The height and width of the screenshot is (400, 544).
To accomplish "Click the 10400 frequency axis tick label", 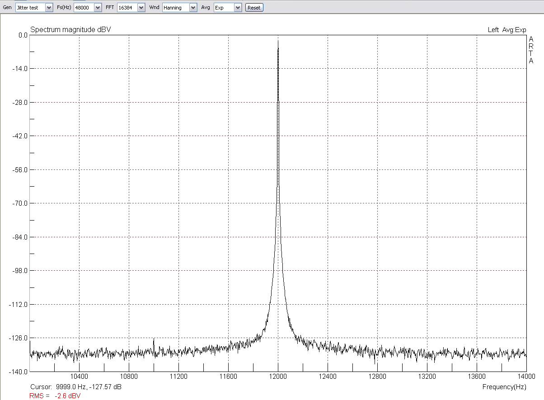I will (79, 376).
